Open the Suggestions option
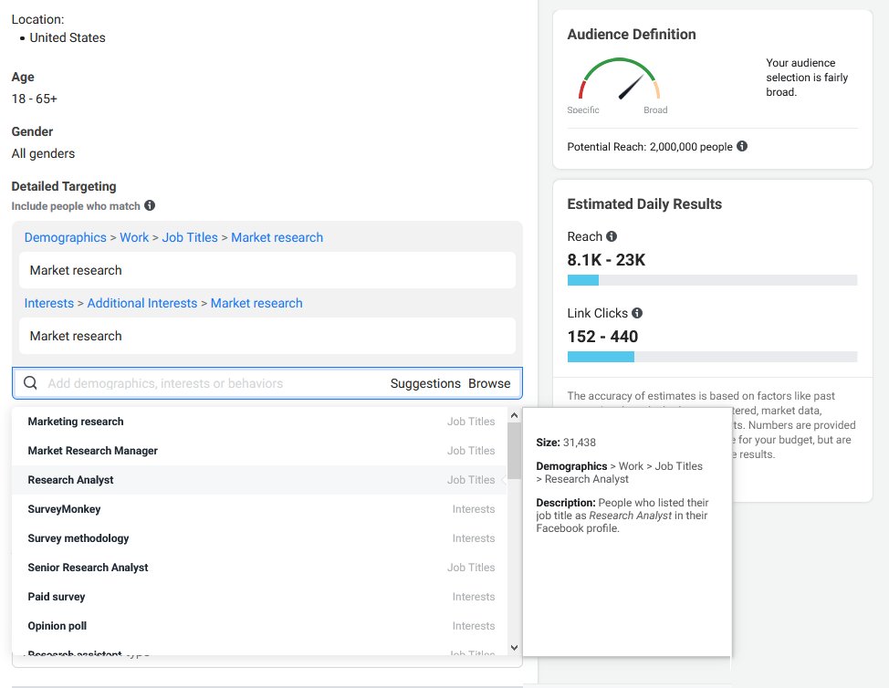Image resolution: width=889 pixels, height=688 pixels. [425, 383]
